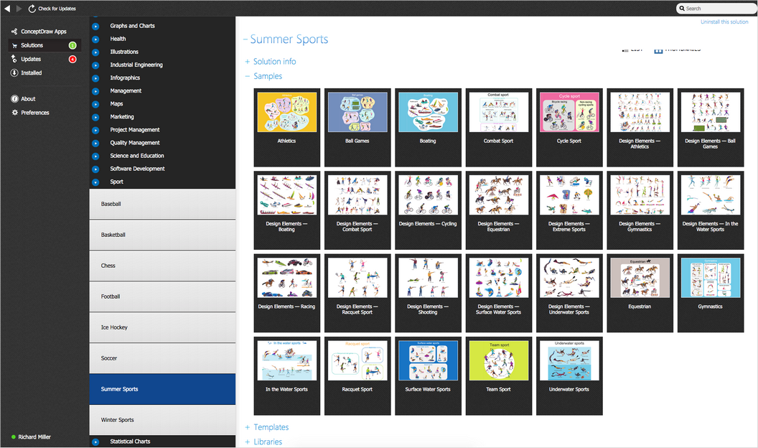Open Solutions in the sidebar
The height and width of the screenshot is (448, 758).
45,45
